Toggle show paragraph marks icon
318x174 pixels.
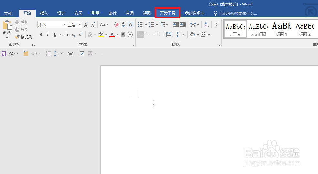[217, 25]
